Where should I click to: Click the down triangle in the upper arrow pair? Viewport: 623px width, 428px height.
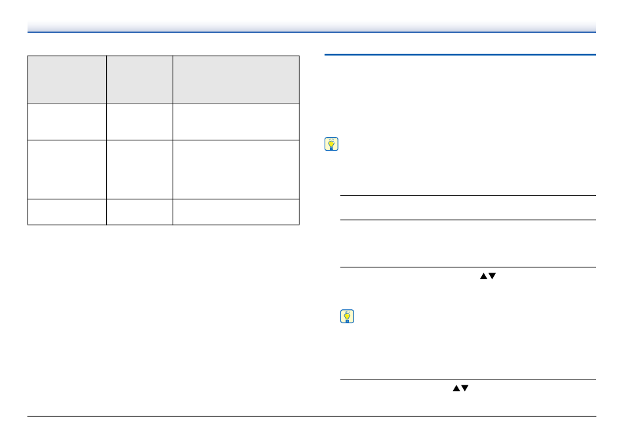point(492,276)
